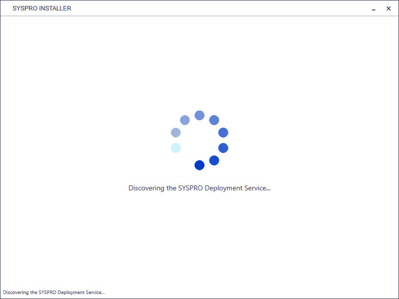Click the pale cyan spinner dot
399x299 pixels.
pyautogui.click(x=176, y=148)
